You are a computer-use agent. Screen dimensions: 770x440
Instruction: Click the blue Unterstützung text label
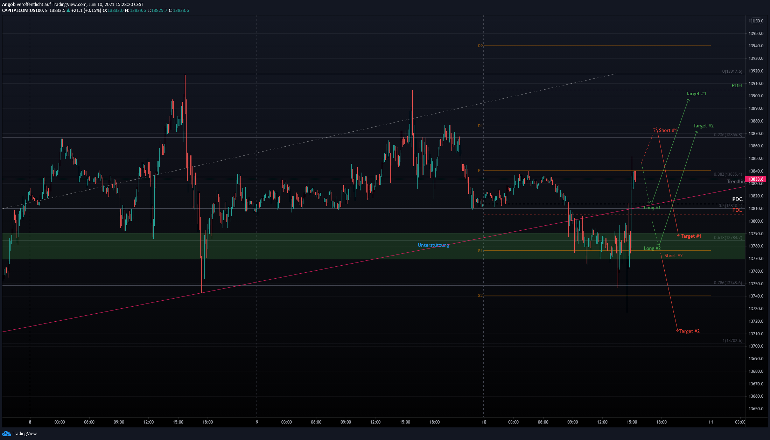(433, 245)
